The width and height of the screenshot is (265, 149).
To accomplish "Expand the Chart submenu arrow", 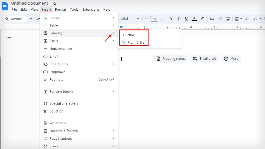I will [x=113, y=41].
